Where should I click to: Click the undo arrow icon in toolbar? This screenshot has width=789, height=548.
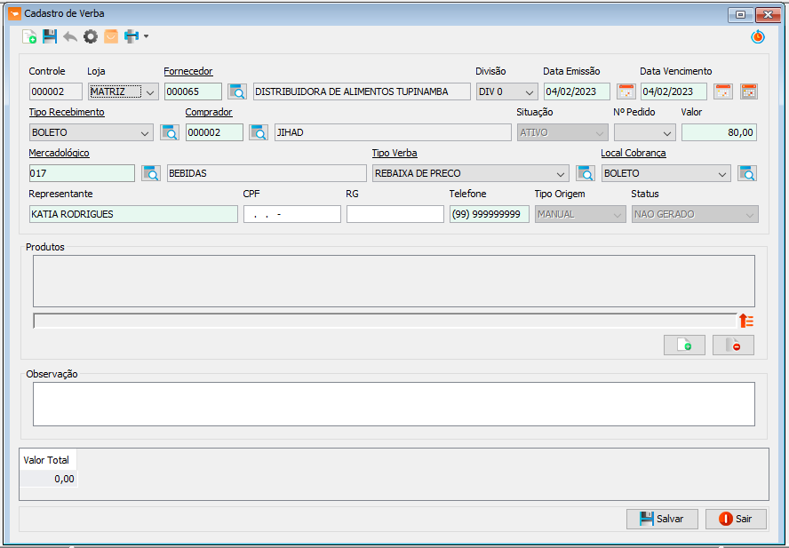[70, 36]
